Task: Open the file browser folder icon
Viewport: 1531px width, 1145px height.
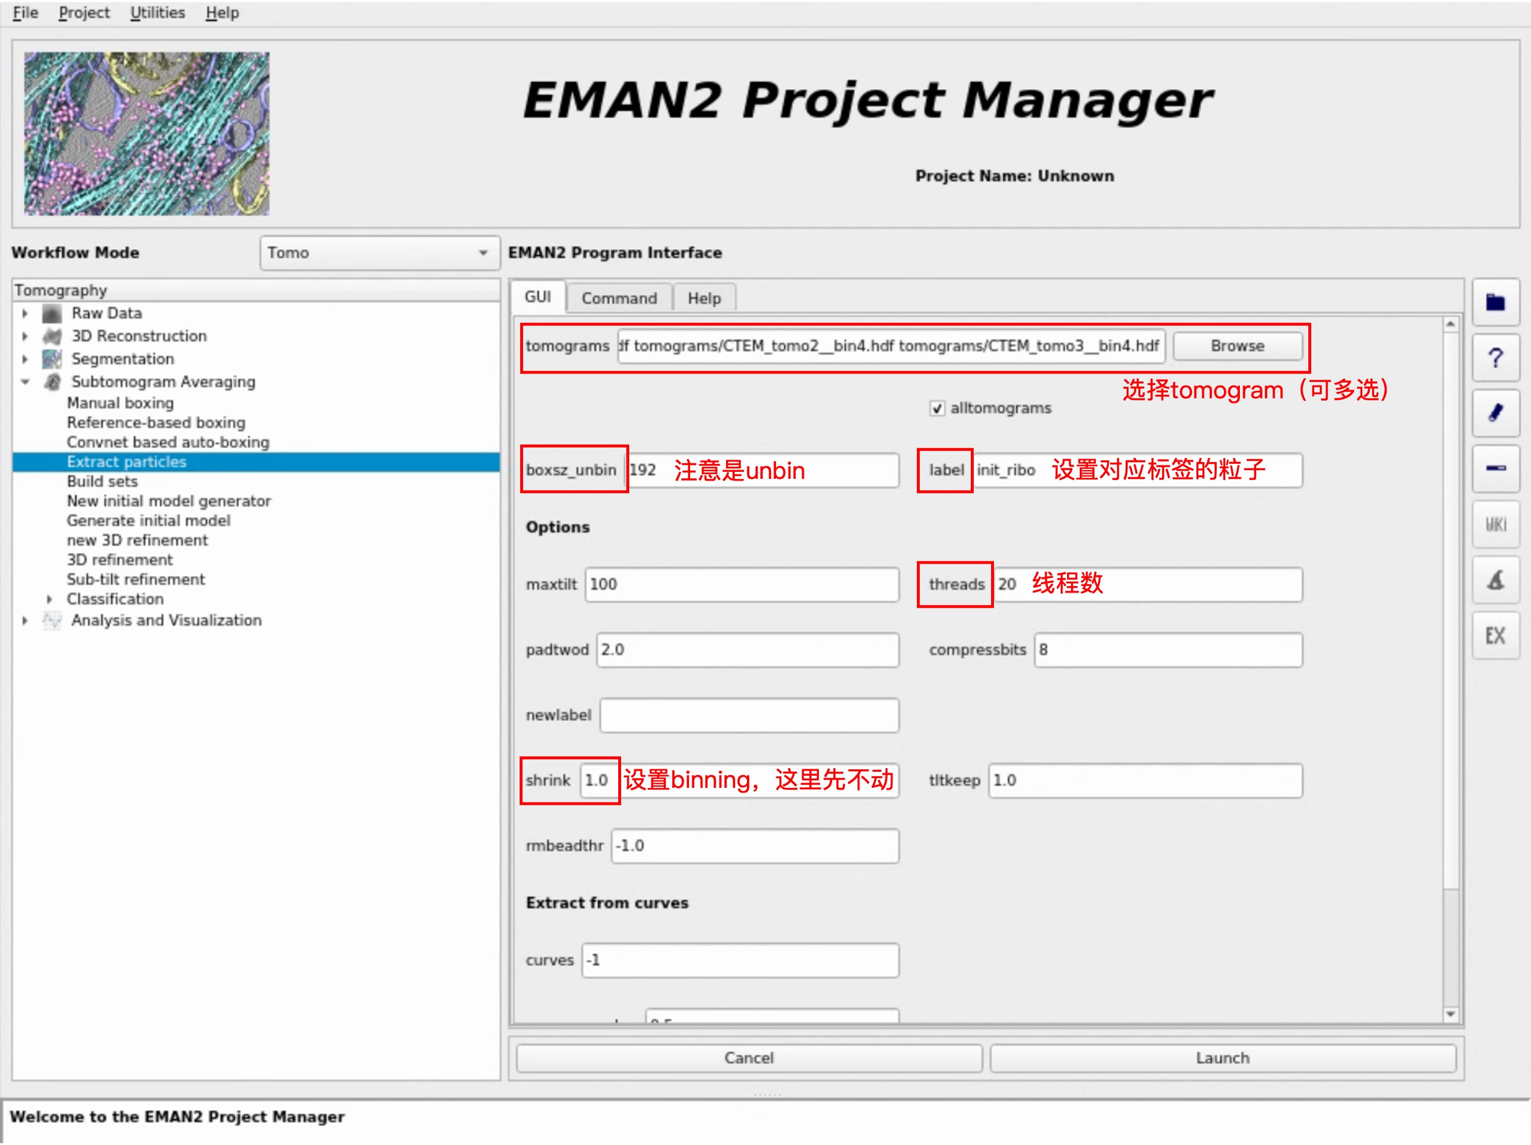Action: (1495, 302)
